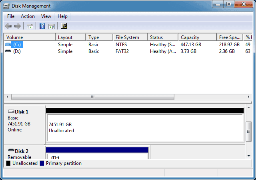Click the black Unallocated legend swatch

(x=8, y=163)
